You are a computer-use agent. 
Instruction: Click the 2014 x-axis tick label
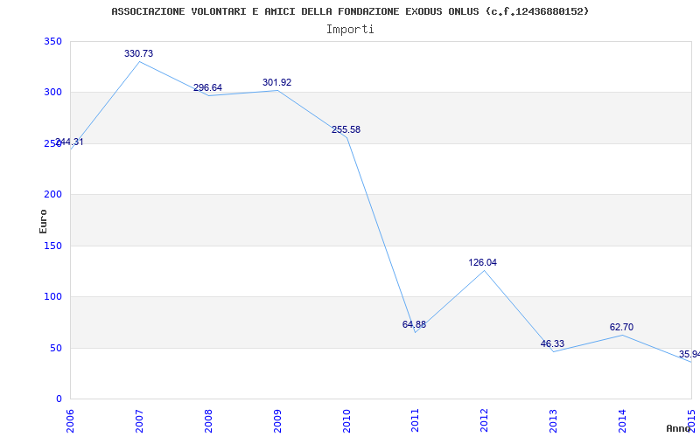tap(622, 421)
